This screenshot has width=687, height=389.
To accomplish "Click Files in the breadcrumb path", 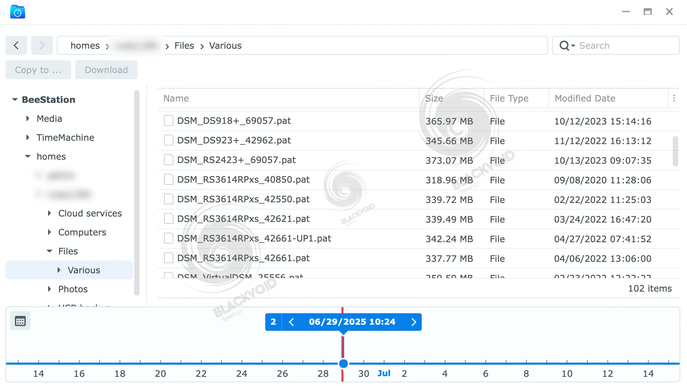I will point(184,45).
